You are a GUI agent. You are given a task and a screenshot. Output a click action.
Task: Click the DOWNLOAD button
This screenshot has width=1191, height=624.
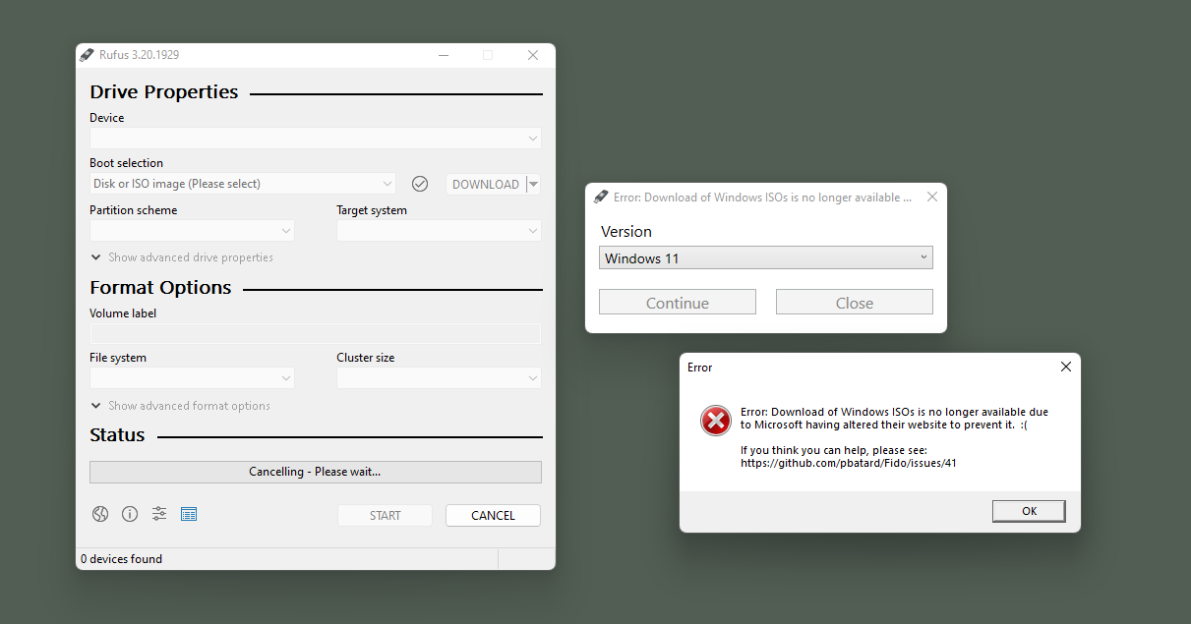pyautogui.click(x=486, y=184)
